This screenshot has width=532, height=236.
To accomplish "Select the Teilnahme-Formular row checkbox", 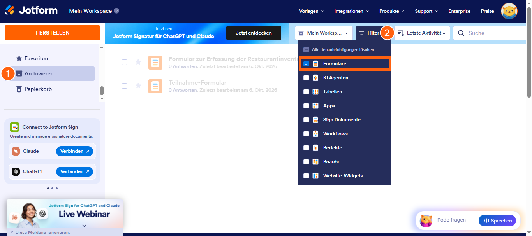I will coord(124,86).
